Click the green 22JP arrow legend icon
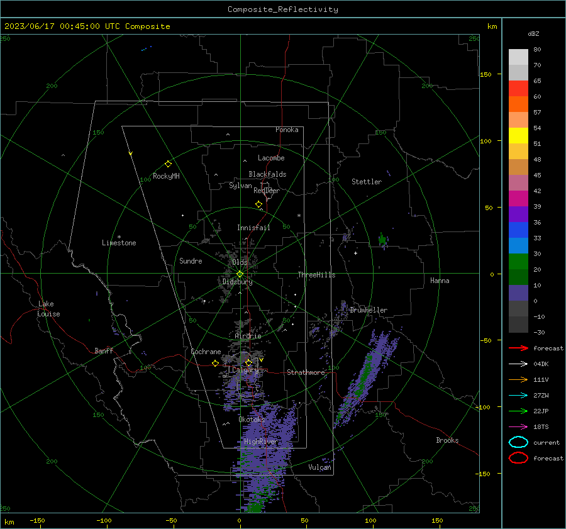 point(518,411)
